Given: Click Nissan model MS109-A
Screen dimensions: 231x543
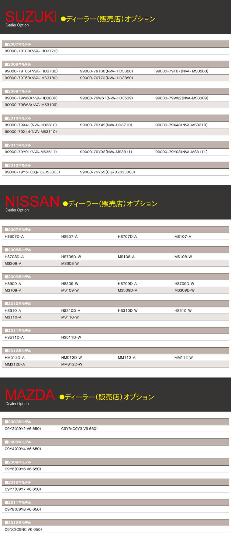Looking at the screenshot, I should point(13,290).
